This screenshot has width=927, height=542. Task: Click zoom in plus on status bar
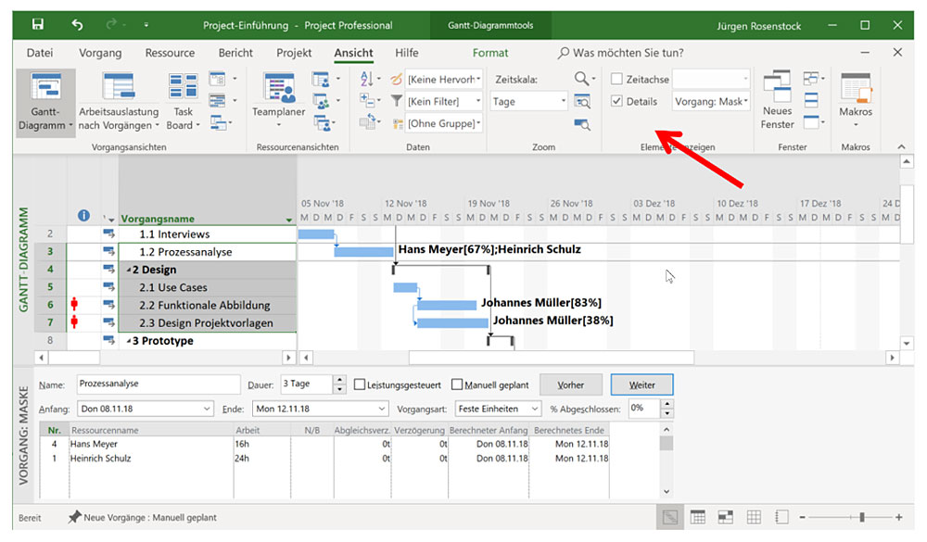[898, 517]
